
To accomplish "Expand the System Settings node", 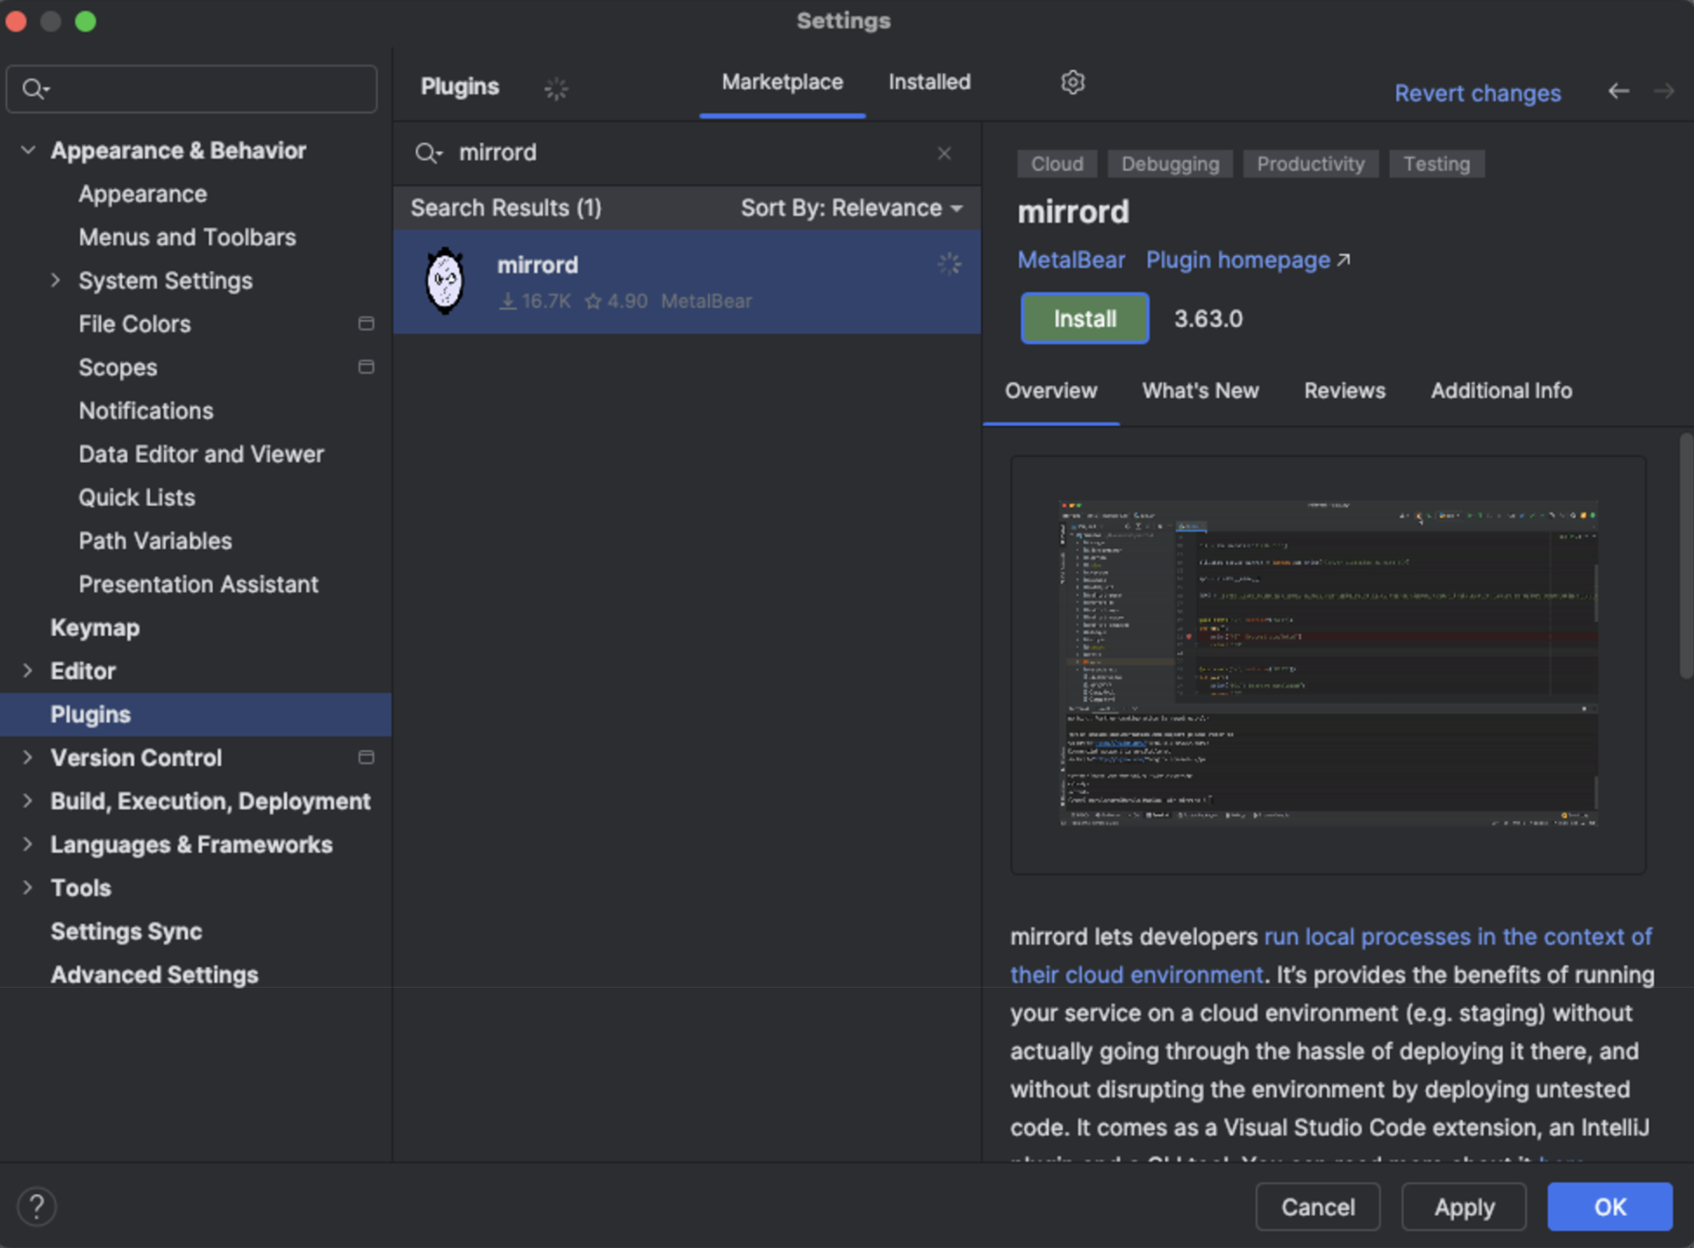I will tap(56, 280).
